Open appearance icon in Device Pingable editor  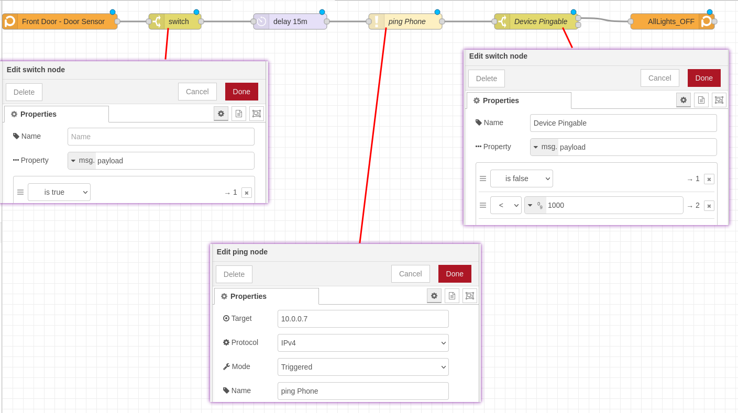(x=719, y=100)
